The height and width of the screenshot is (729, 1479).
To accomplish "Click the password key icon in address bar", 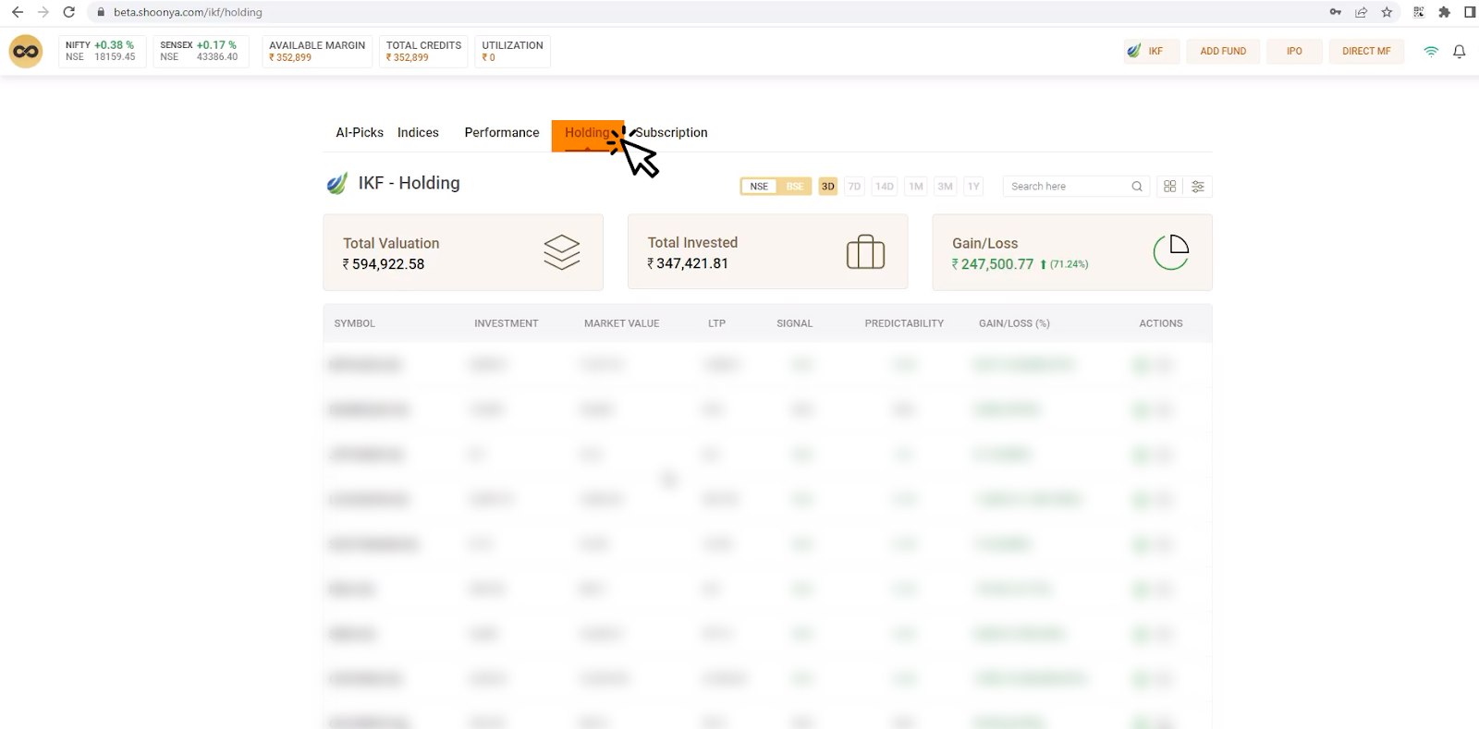I will tap(1335, 12).
